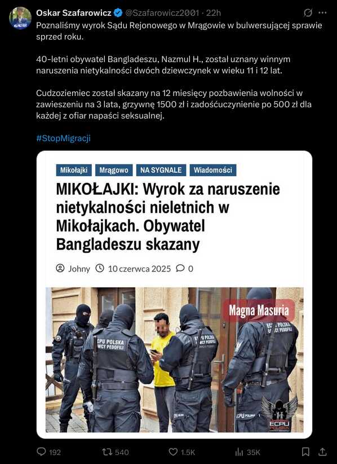Open the embedded Magna Masuria photo

click(x=175, y=360)
